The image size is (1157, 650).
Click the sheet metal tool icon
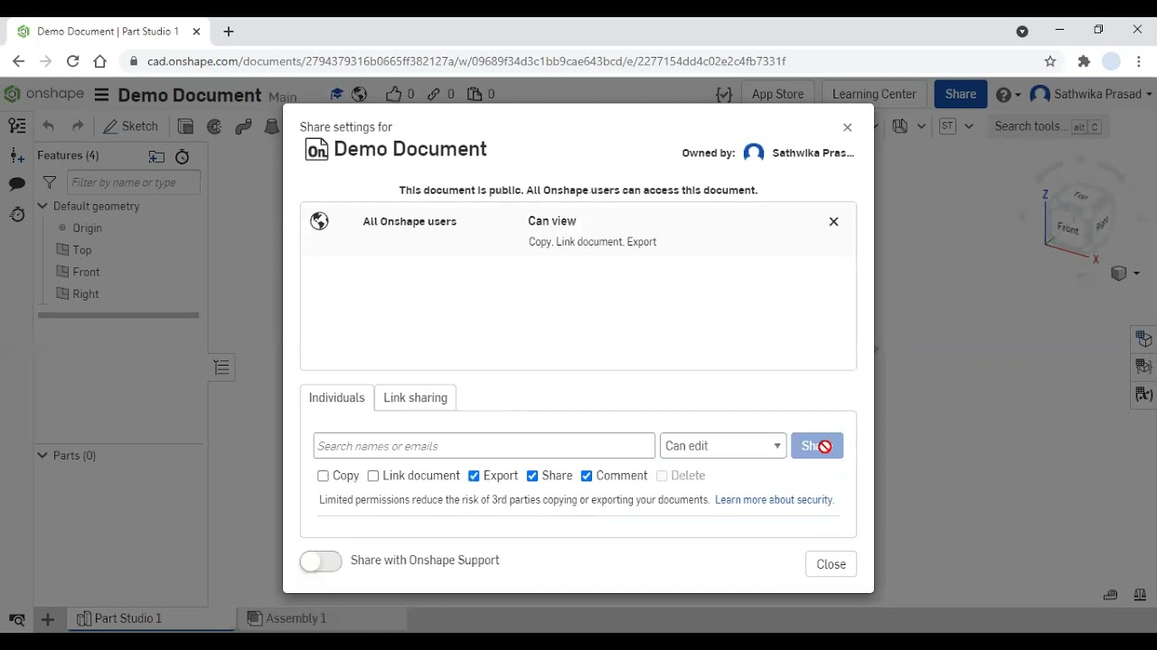[x=899, y=126]
